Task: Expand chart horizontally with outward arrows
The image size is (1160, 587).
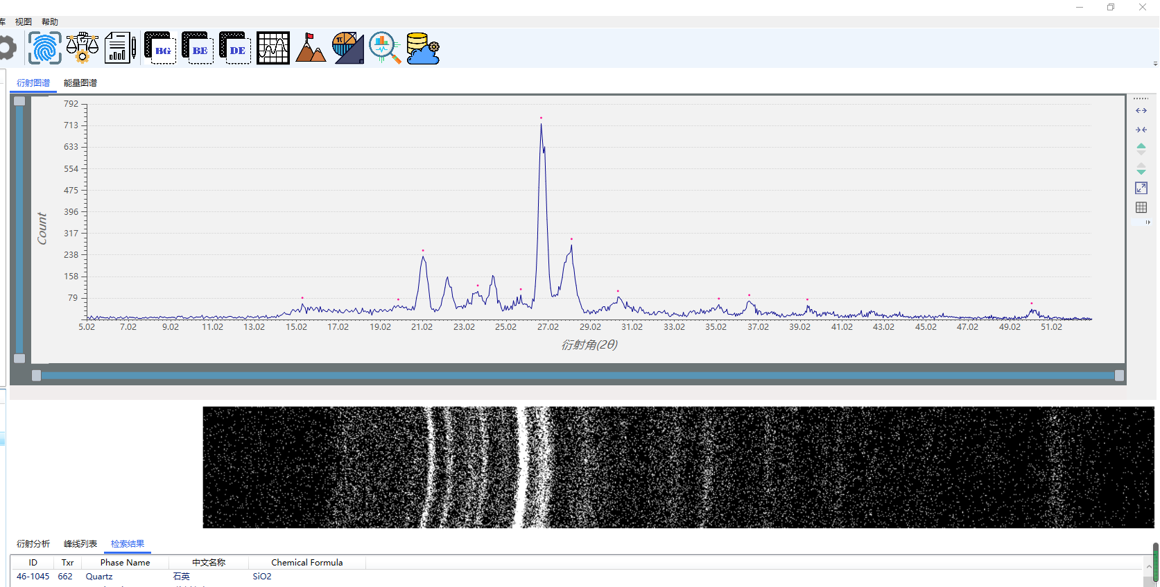Action: click(x=1141, y=111)
